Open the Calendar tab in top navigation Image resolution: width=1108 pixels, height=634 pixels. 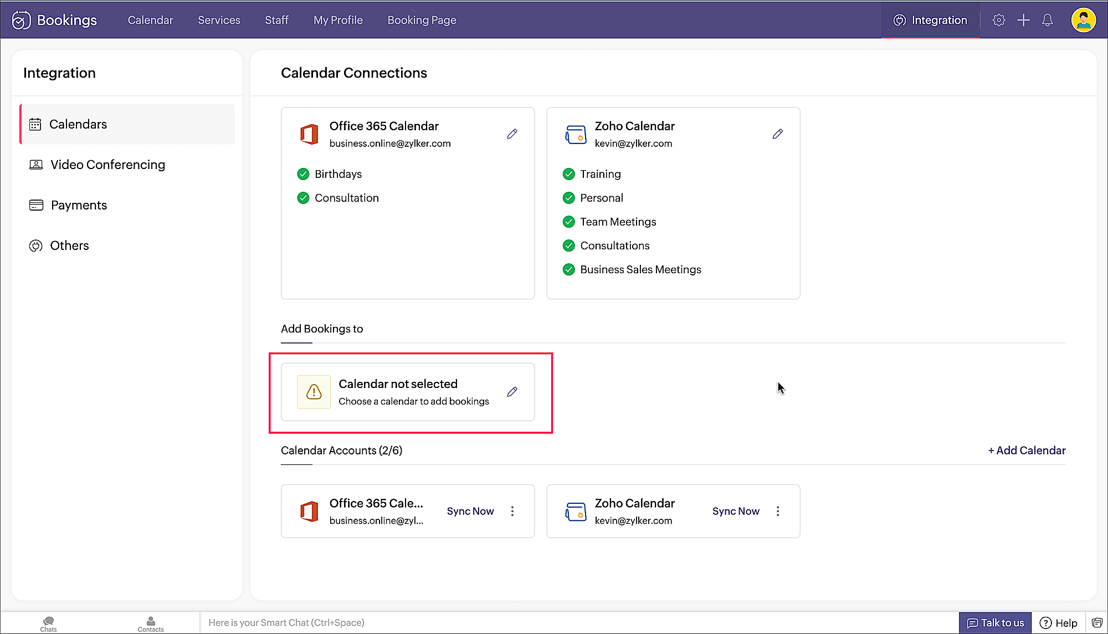pyautogui.click(x=150, y=20)
